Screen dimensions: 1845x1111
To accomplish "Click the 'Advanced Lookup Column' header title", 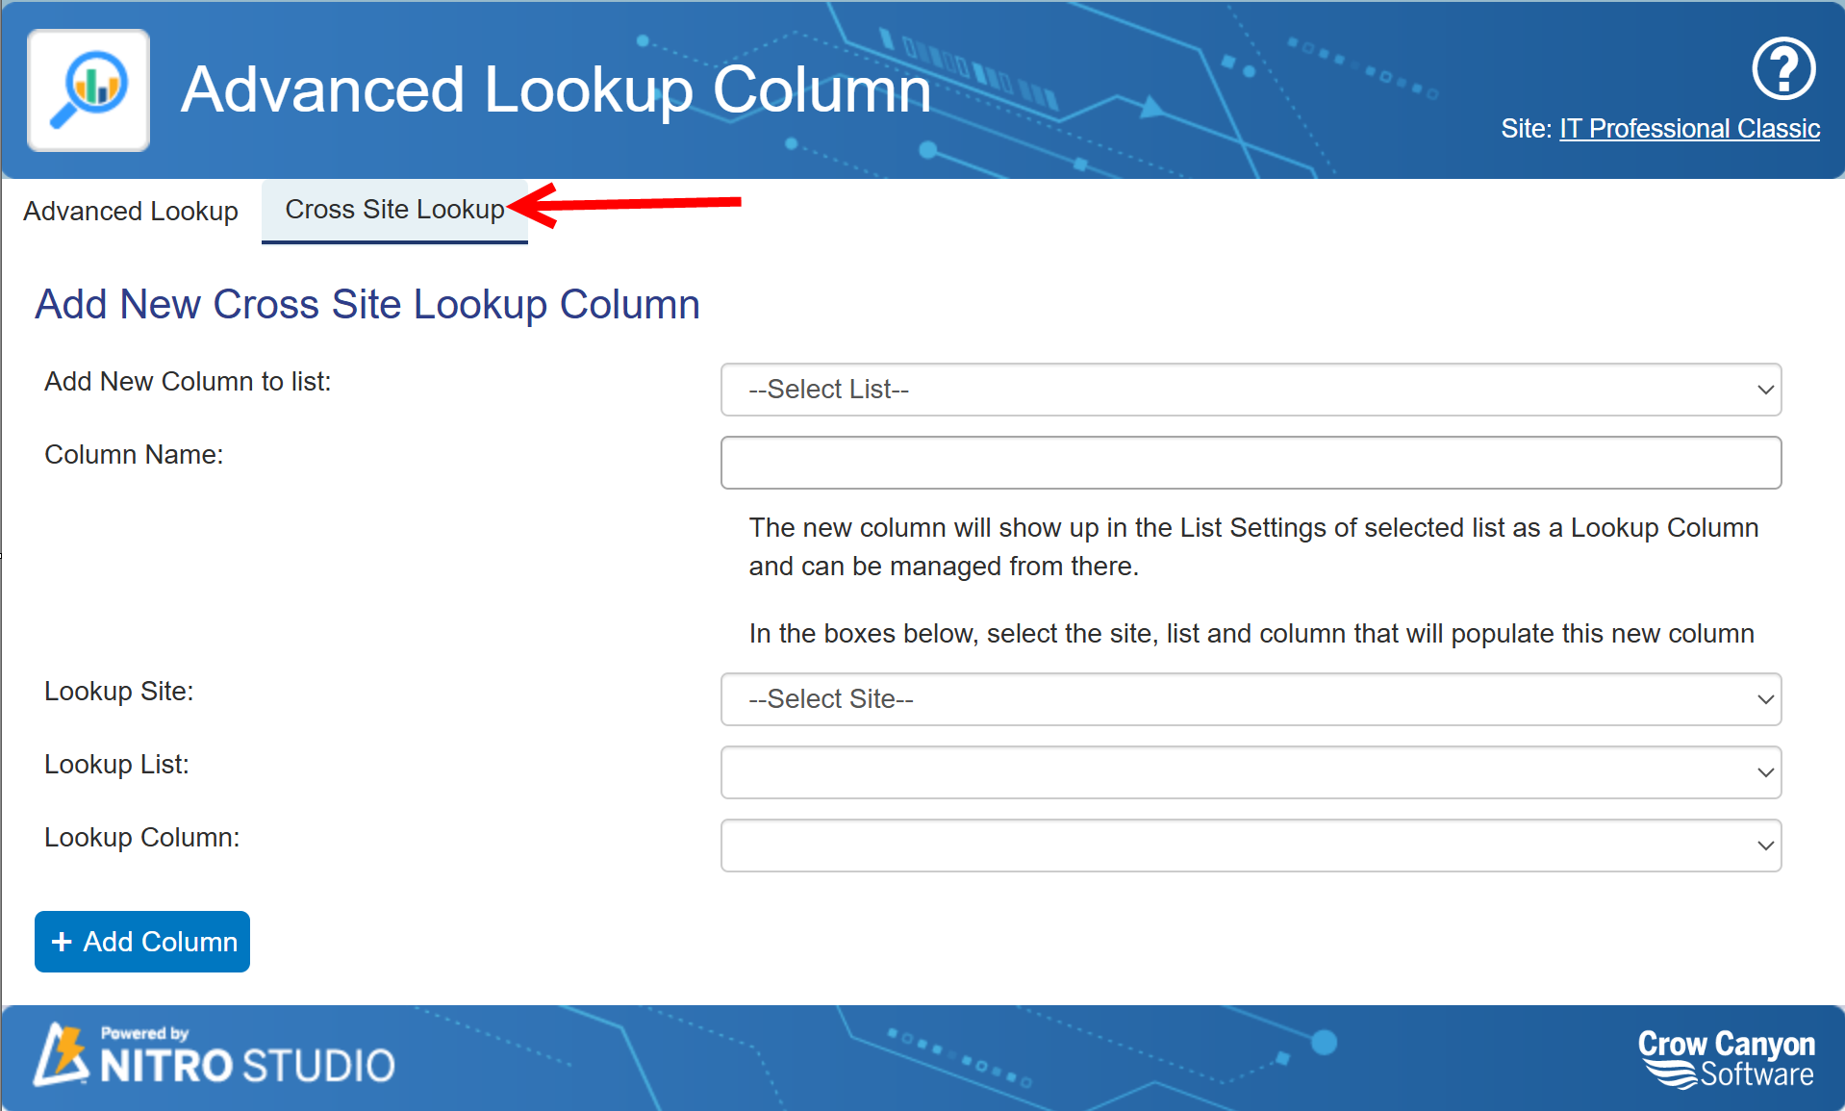I will pyautogui.click(x=556, y=89).
